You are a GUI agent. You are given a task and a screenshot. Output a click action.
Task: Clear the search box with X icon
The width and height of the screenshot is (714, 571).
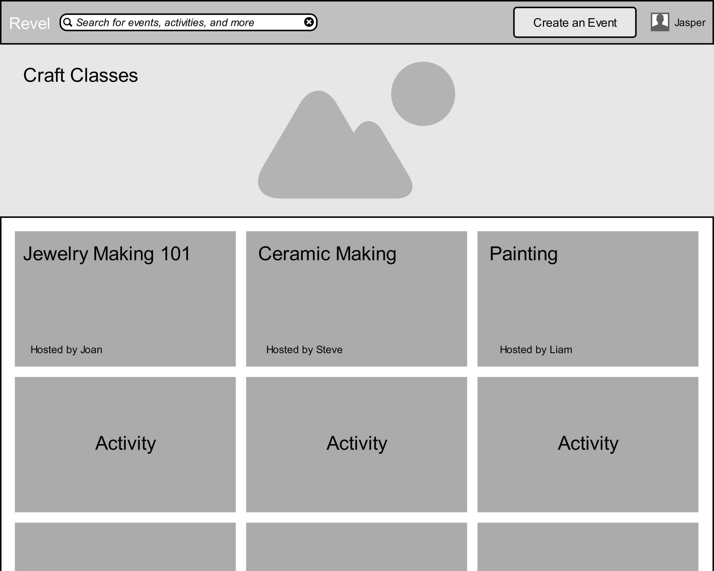point(309,22)
